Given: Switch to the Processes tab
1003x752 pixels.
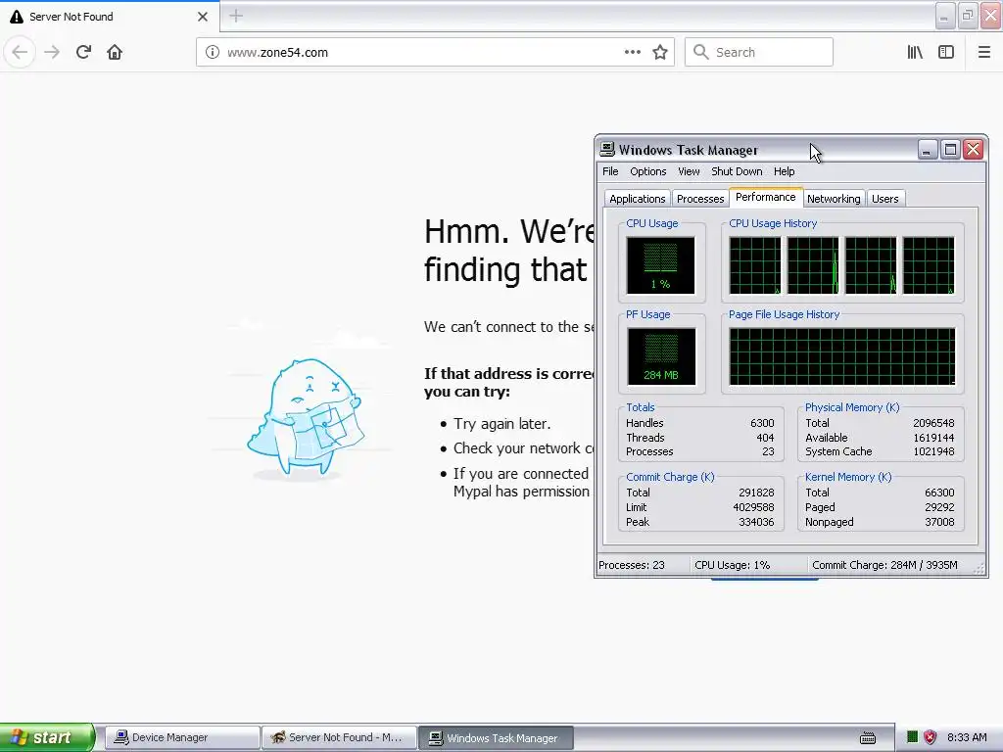Looking at the screenshot, I should (x=700, y=199).
